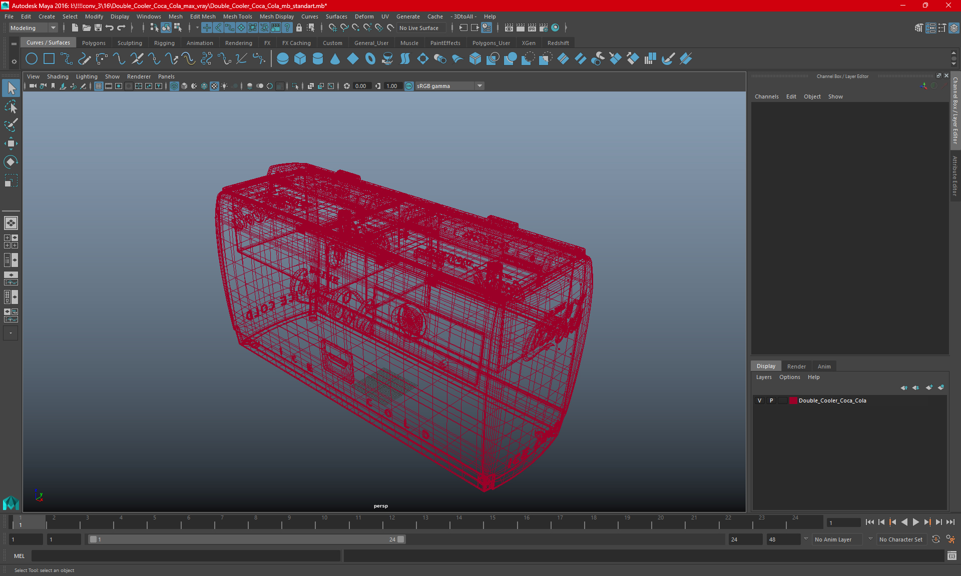Switch to the Polygons shelf tab
961x576 pixels.
[x=94, y=43]
